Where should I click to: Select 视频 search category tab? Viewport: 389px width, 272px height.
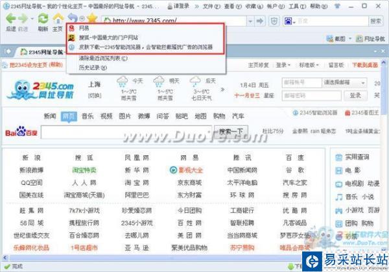point(106,116)
